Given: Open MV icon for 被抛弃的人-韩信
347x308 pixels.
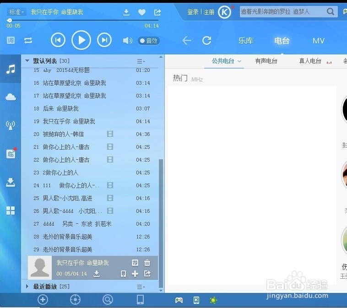Looking at the screenshot, I should [x=110, y=134].
